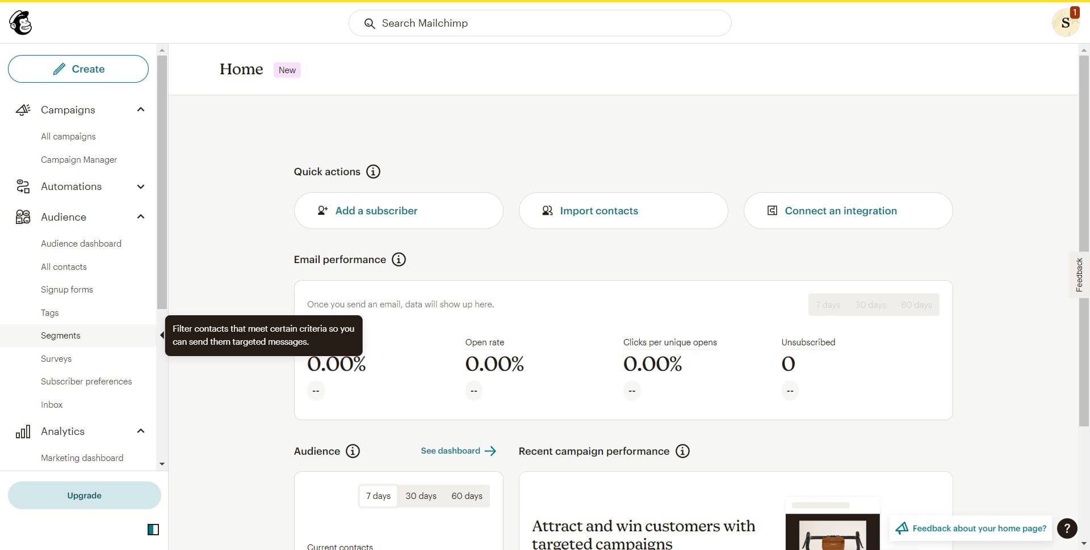
Task: Open Segments in the sidebar
Action: (x=61, y=336)
